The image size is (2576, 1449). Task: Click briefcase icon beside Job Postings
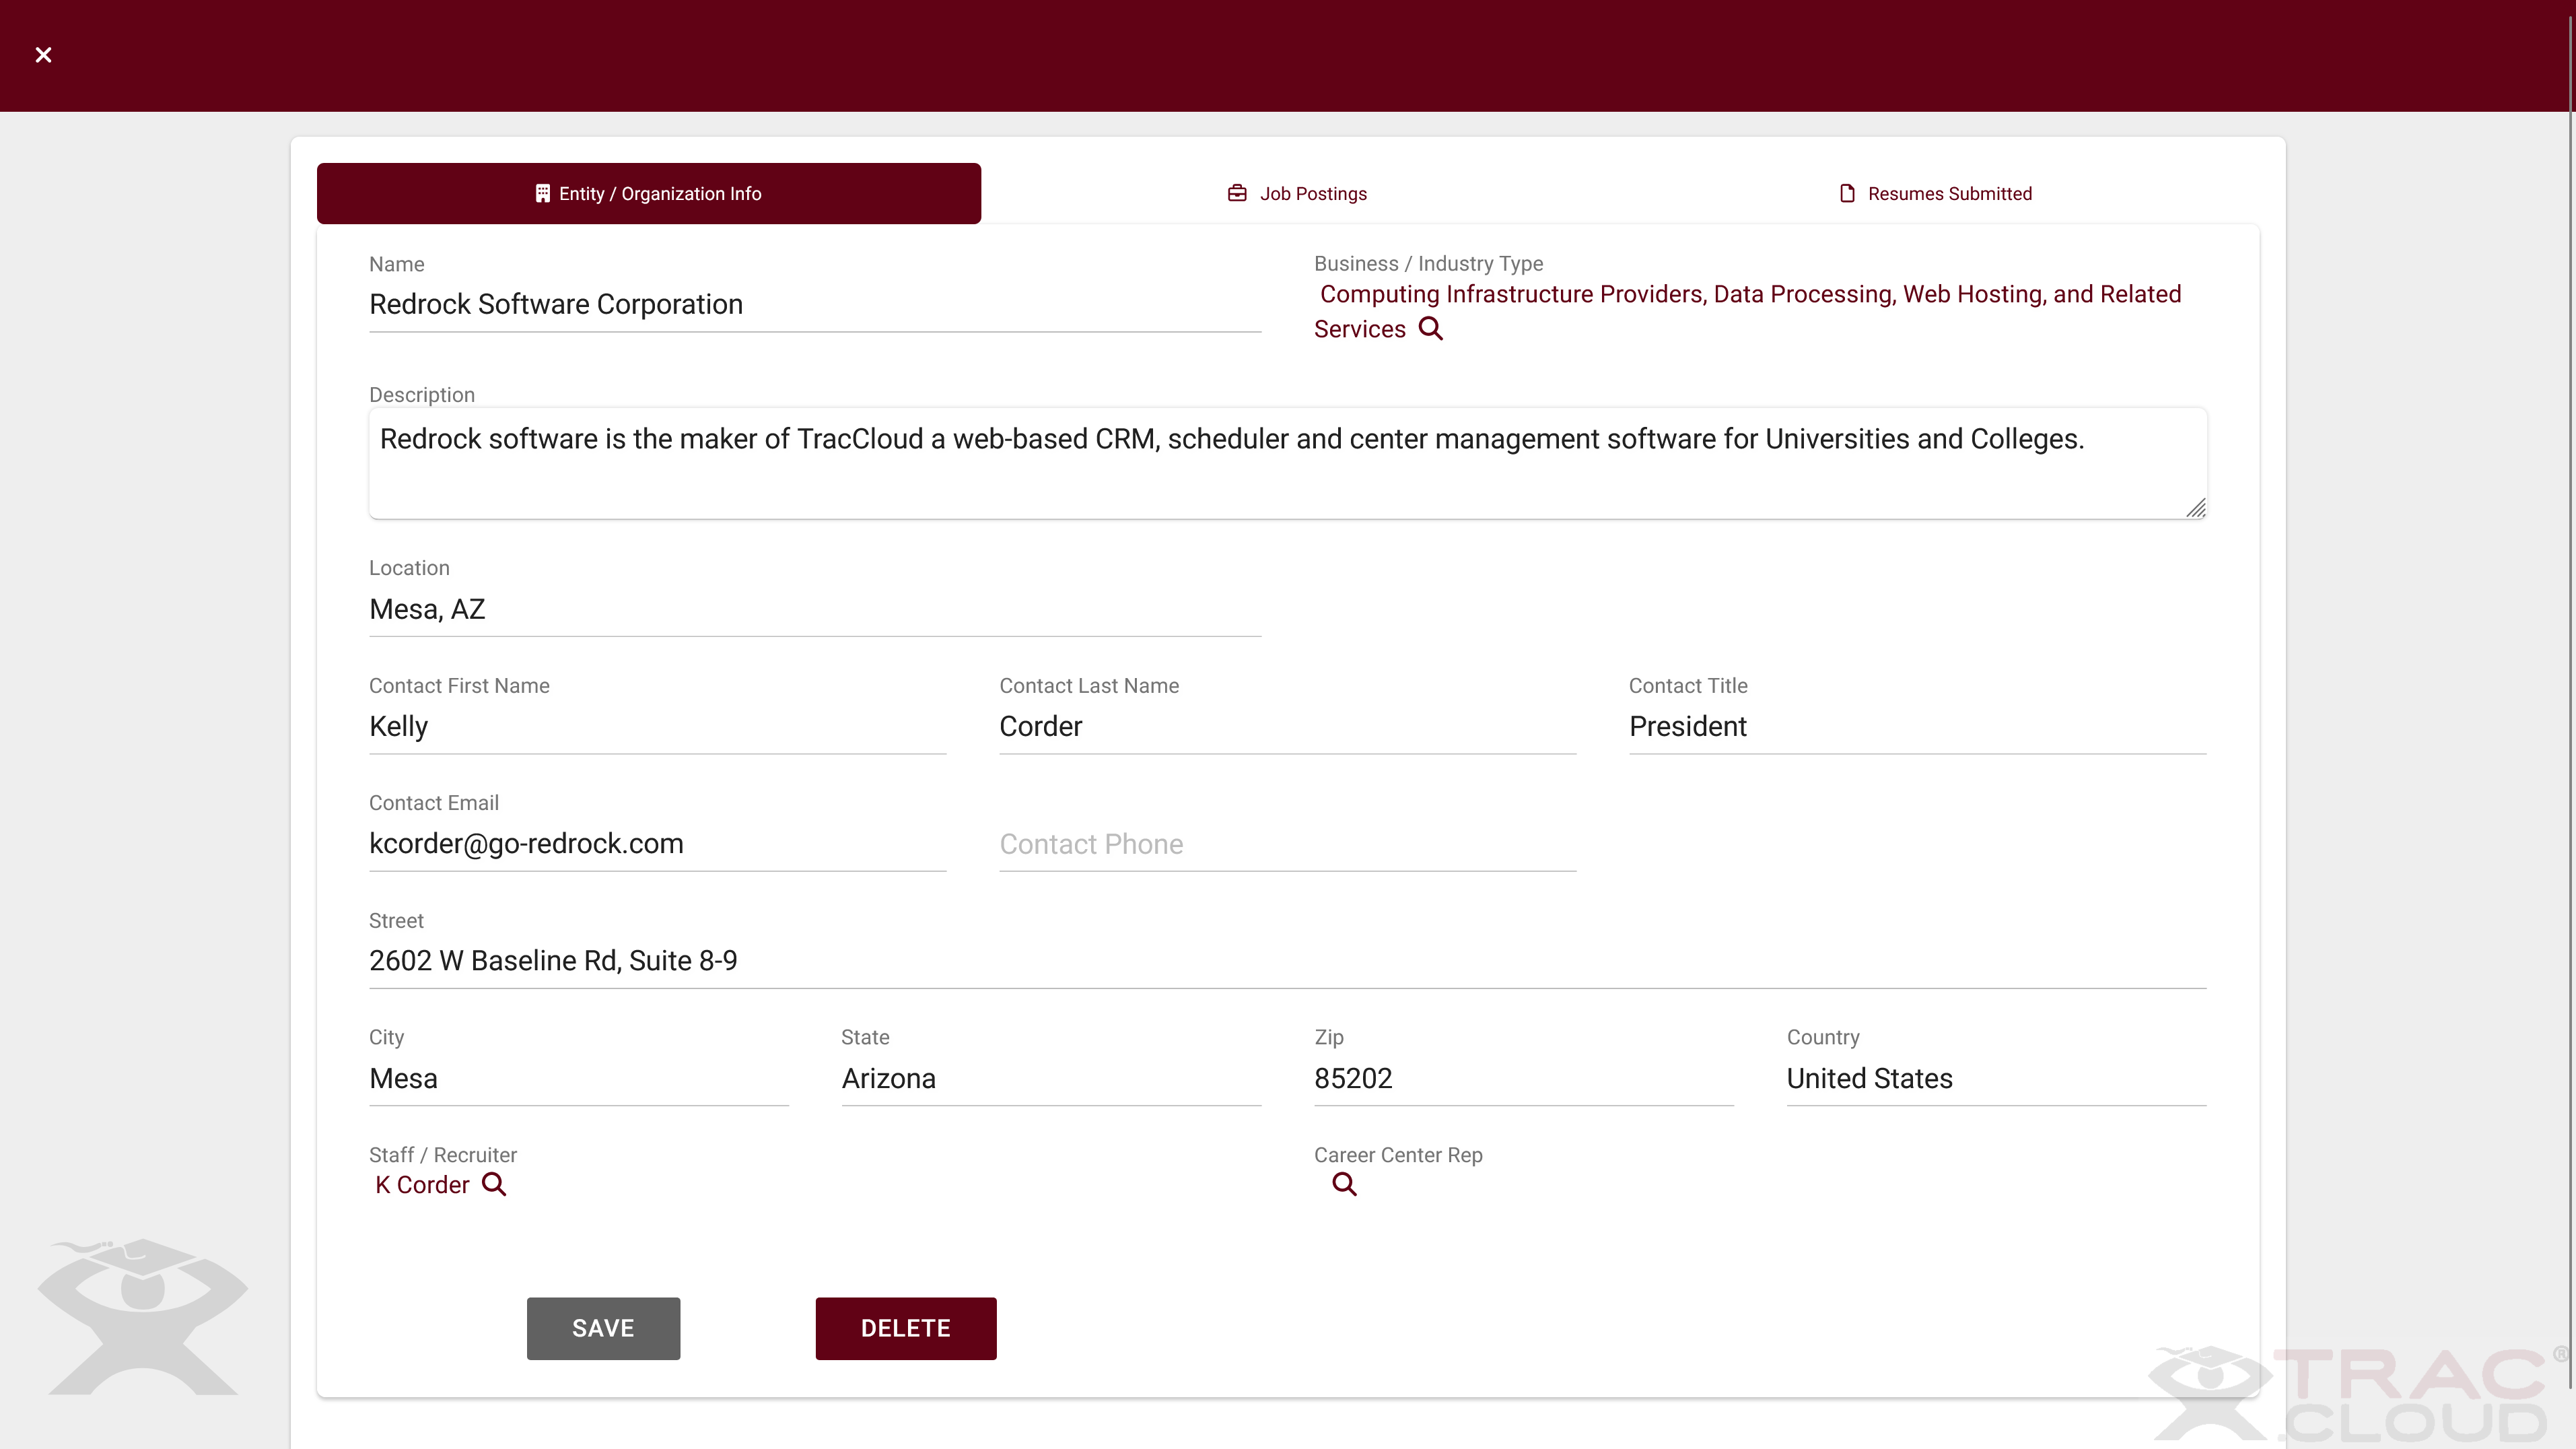pos(1237,193)
